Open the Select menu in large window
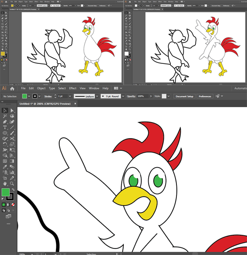Viewport: 247px width, 255px height. pyautogui.click(x=62, y=88)
